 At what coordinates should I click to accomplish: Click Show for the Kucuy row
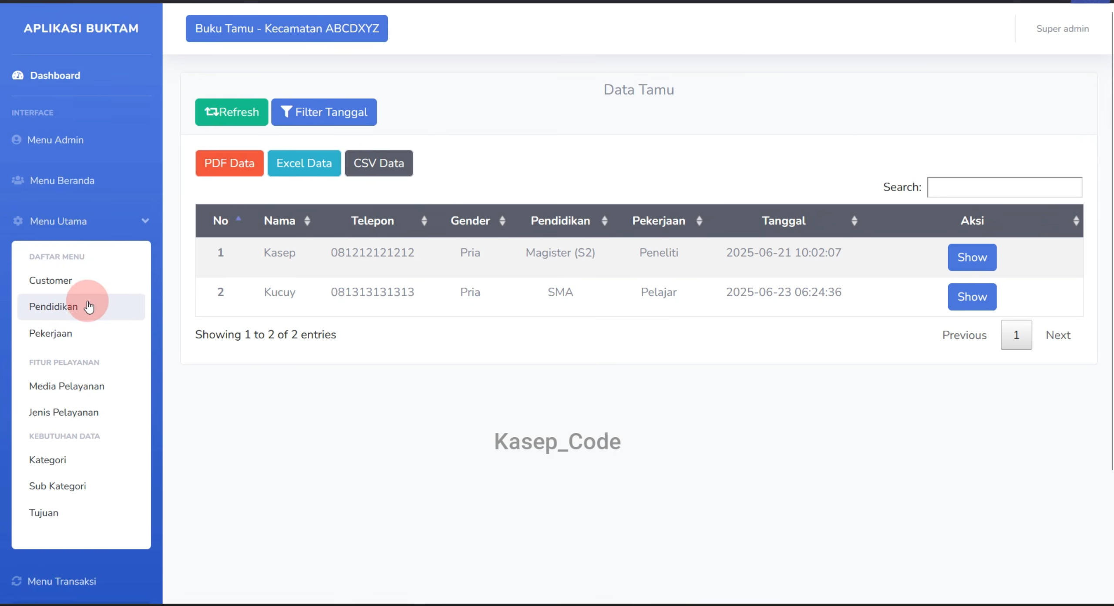tap(972, 297)
